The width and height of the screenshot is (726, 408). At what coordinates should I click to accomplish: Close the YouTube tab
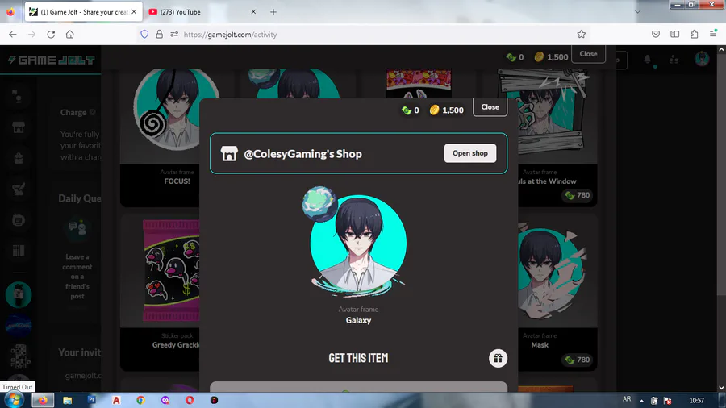coord(253,12)
